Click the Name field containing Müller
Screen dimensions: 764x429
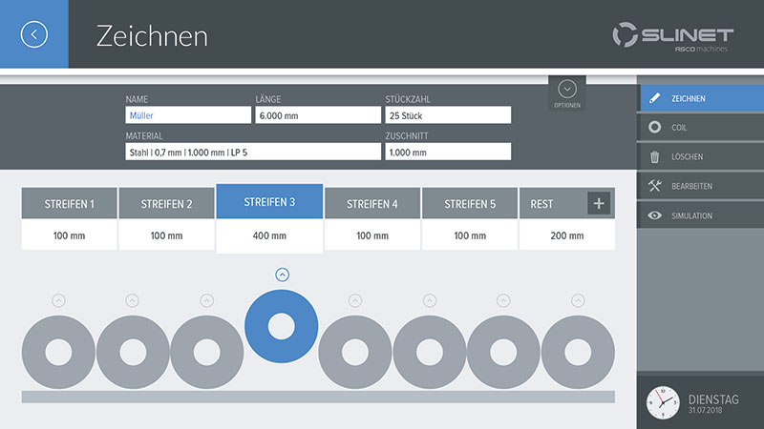coord(187,115)
